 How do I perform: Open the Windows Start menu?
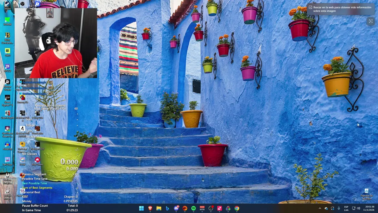coord(141,208)
